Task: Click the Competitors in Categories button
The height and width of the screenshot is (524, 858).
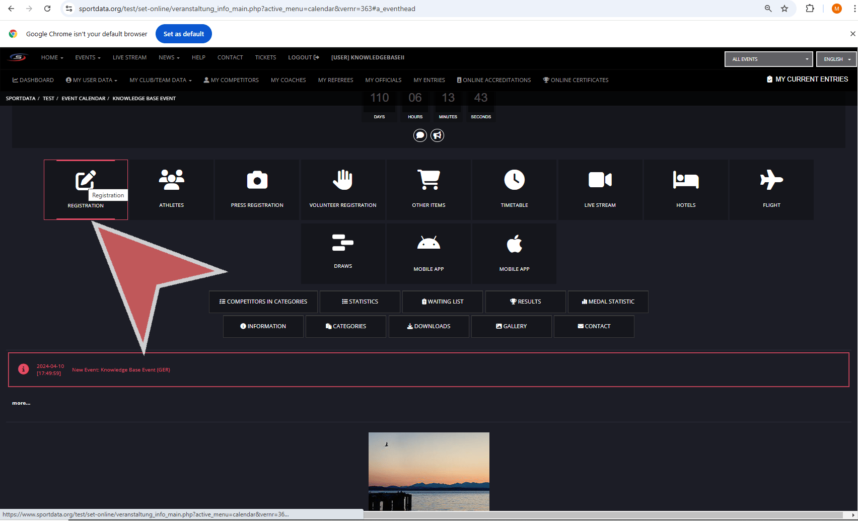Action: pos(263,302)
